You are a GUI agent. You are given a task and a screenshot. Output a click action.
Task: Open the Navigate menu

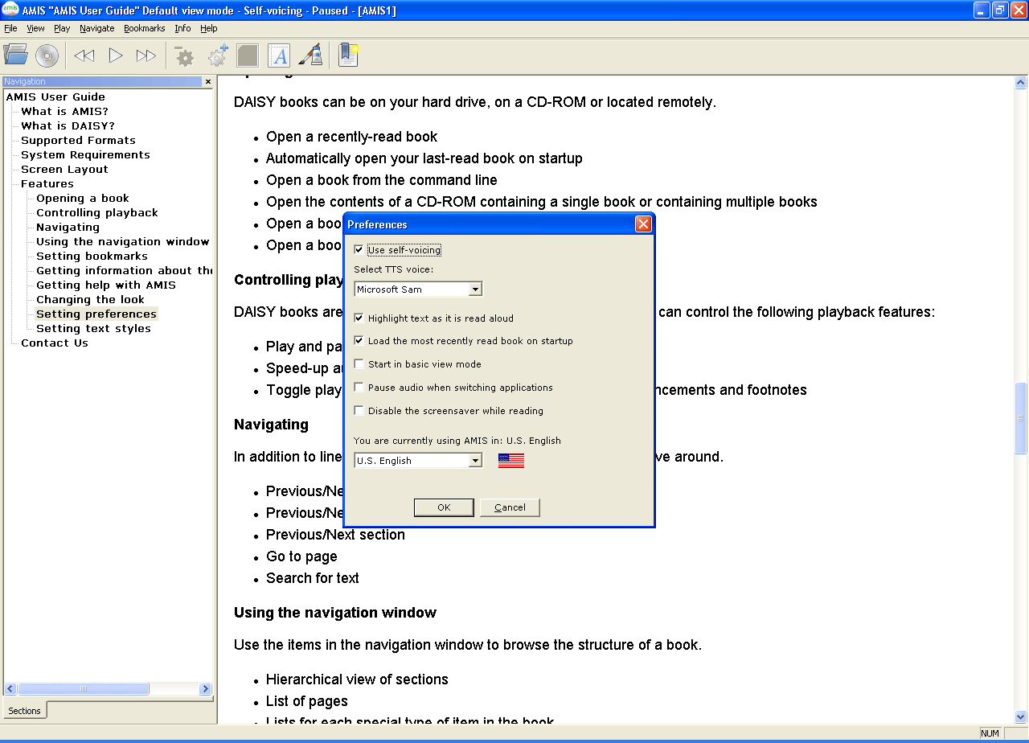97,28
